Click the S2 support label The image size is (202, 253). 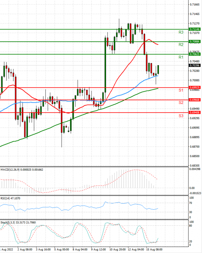tap(181, 103)
